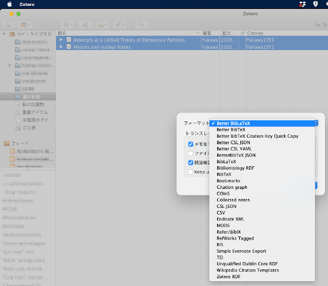
Task: Toggle the 雑誌略誌 checkbox in export dialog
Action: (x=191, y=163)
